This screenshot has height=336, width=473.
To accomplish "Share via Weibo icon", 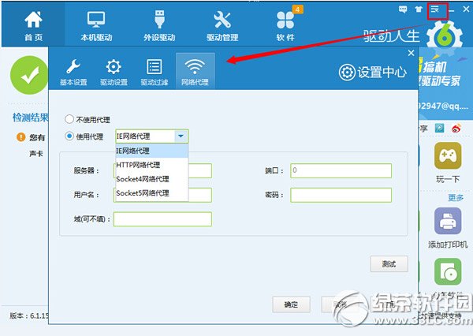I will point(456,129).
